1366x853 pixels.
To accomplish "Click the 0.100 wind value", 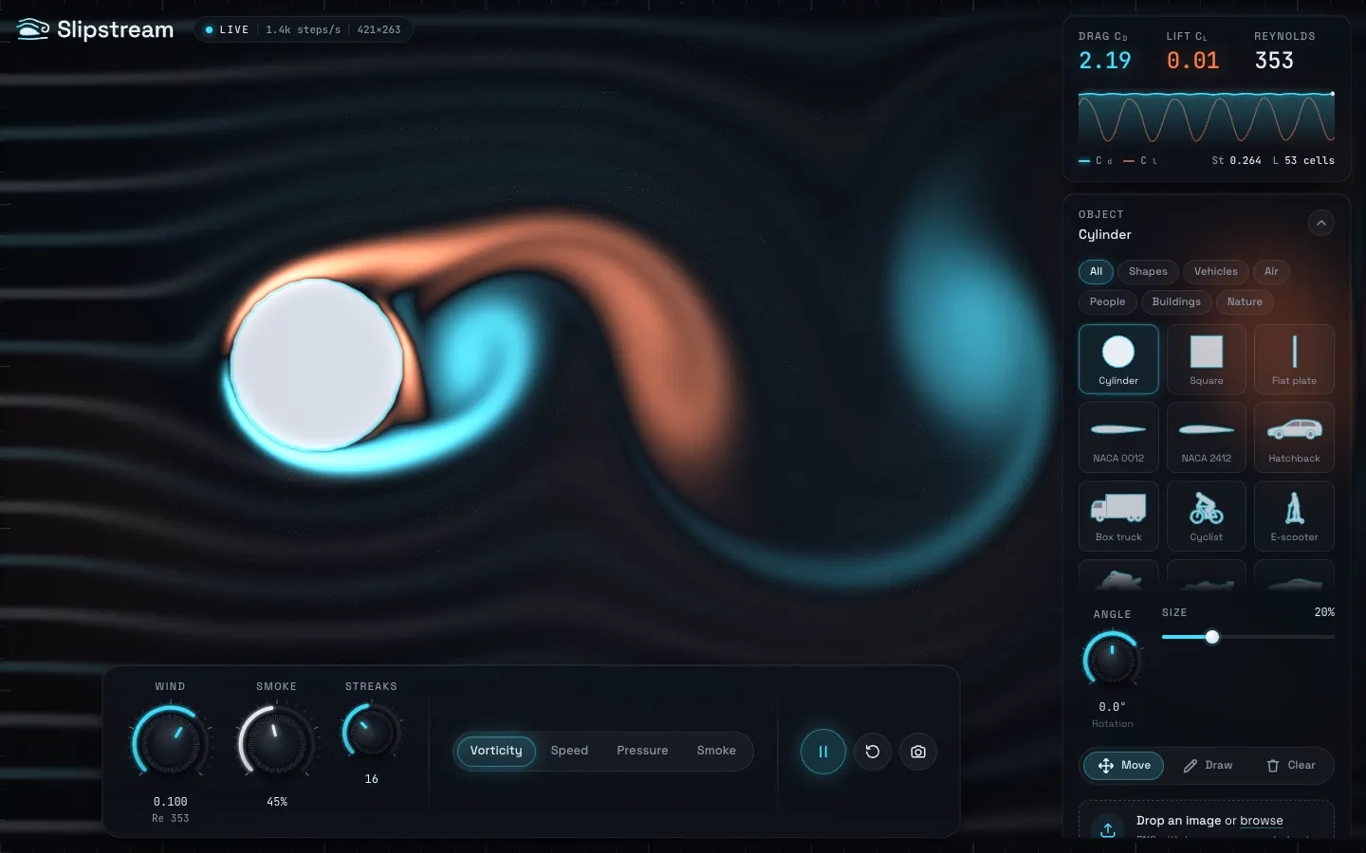I will (171, 802).
